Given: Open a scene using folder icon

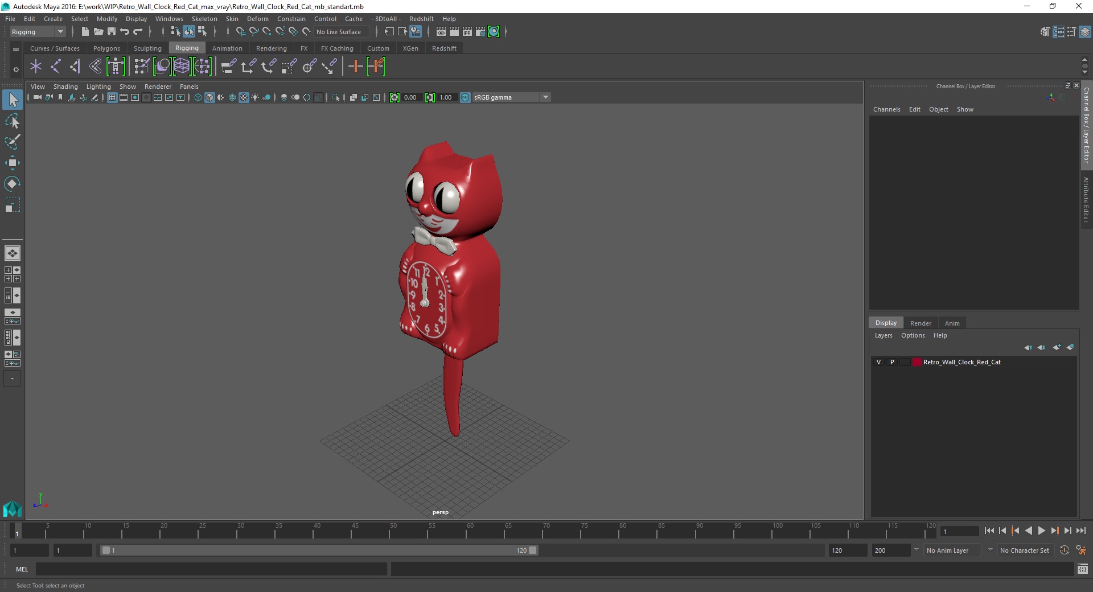Looking at the screenshot, I should click(98, 32).
